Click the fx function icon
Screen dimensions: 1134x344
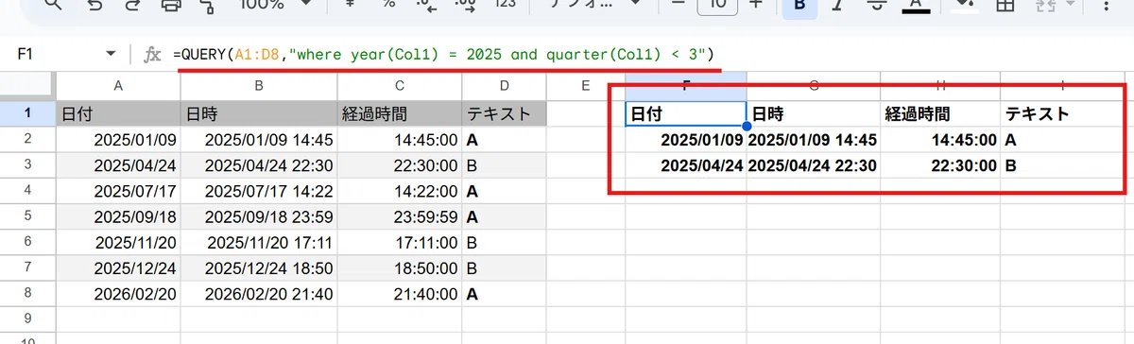152,54
